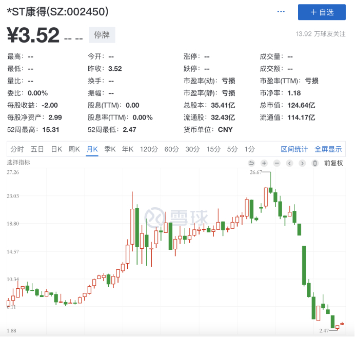Click 委比 value 0.00%
This screenshot has height=337, width=355.
point(38,93)
